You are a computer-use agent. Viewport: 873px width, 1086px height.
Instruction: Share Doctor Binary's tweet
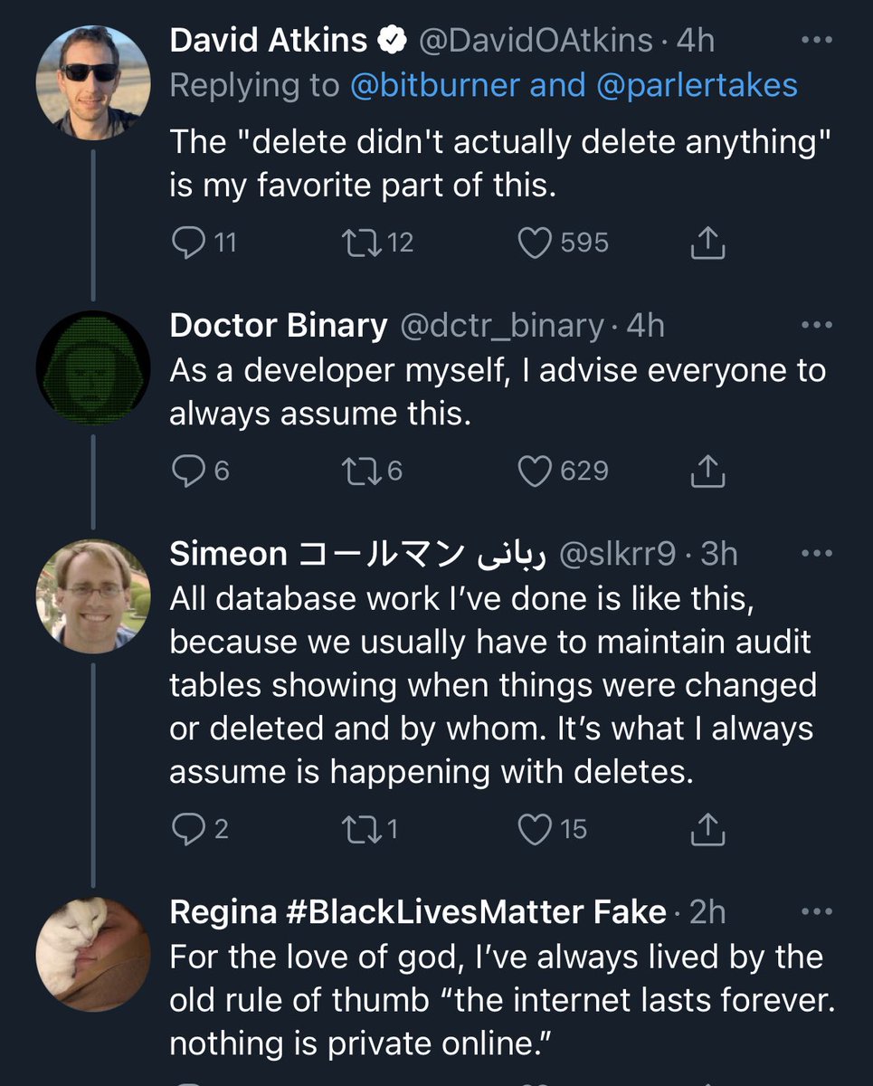708,471
